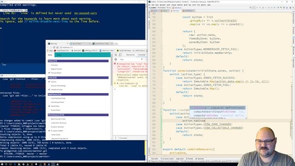Toggle the Disinfectant Plant checkbox
Image resolution: width=295 pixels, height=166 pixels.
[49, 102]
